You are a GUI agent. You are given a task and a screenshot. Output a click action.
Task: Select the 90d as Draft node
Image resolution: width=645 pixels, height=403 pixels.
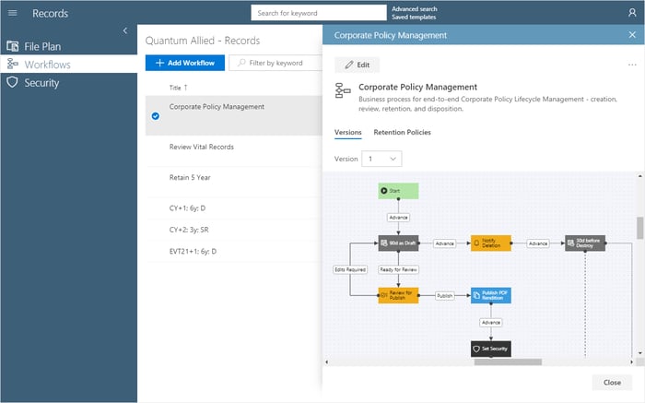click(x=398, y=243)
